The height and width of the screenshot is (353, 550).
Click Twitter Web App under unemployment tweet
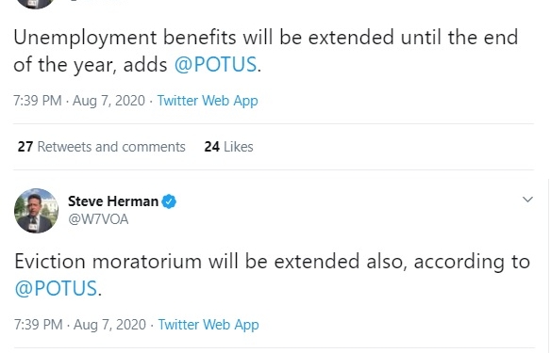pyautogui.click(x=208, y=101)
